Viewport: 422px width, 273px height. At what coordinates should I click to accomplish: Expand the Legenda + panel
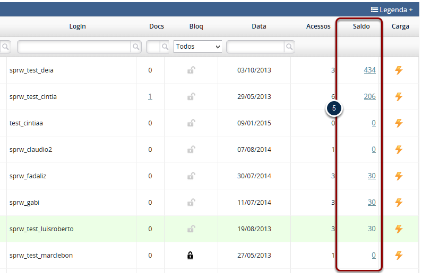tap(392, 10)
